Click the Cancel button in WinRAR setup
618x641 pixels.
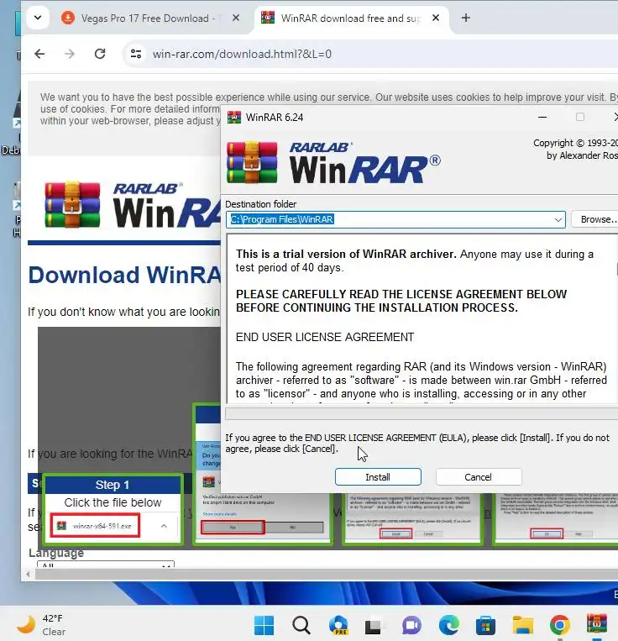pos(479,477)
